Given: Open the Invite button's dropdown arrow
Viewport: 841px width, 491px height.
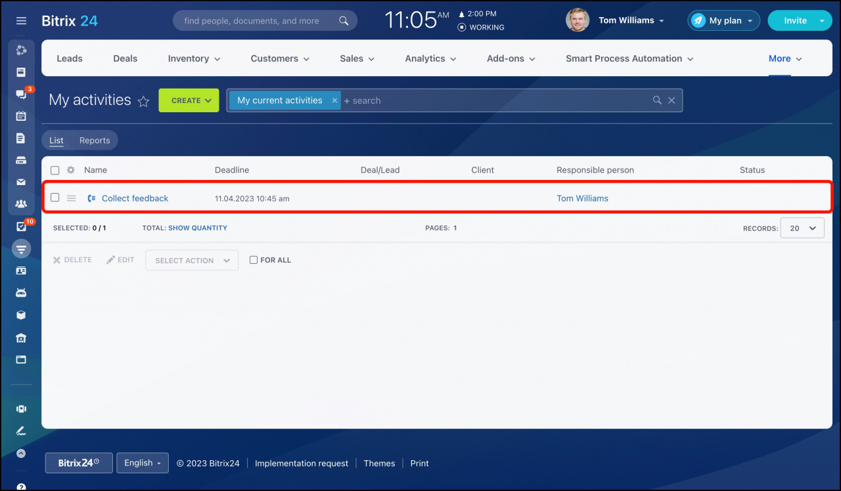Looking at the screenshot, I should click(x=822, y=20).
